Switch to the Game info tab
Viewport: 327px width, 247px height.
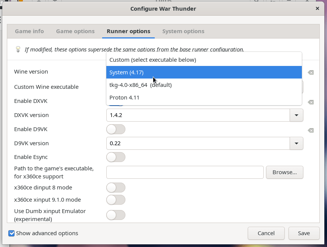(29, 31)
